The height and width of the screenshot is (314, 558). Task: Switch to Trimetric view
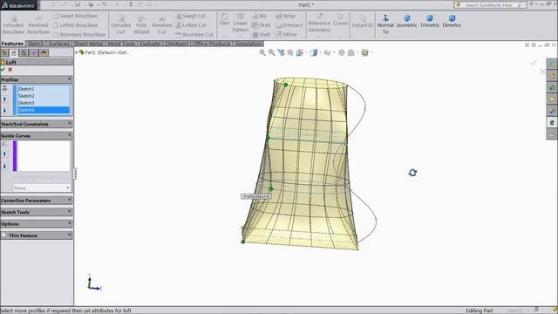[430, 21]
